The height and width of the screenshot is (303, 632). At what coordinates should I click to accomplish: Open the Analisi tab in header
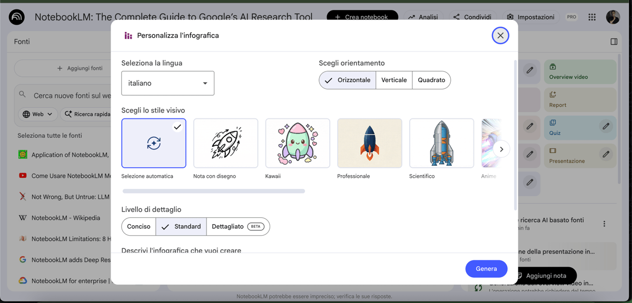click(423, 17)
